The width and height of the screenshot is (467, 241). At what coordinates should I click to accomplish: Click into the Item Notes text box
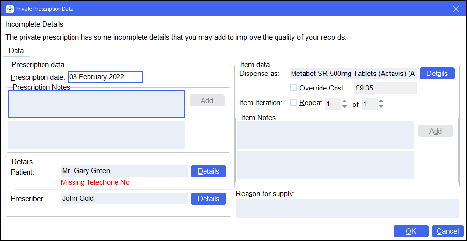coord(325,135)
